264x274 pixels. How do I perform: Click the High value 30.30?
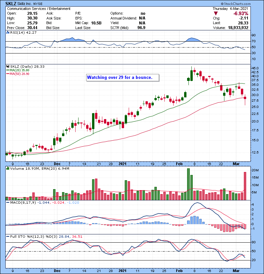tap(32, 18)
